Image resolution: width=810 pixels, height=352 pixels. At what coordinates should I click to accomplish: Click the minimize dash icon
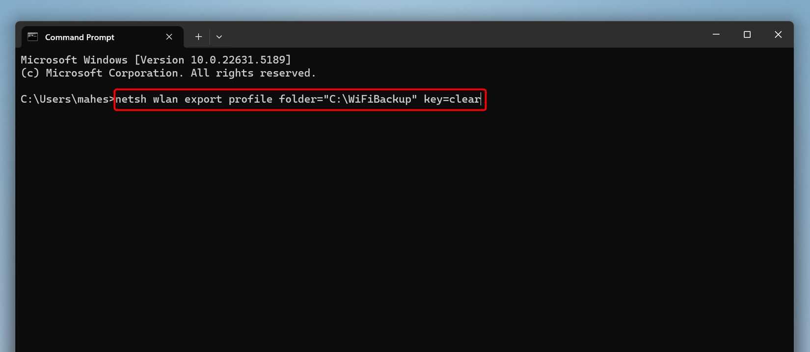[x=716, y=34]
